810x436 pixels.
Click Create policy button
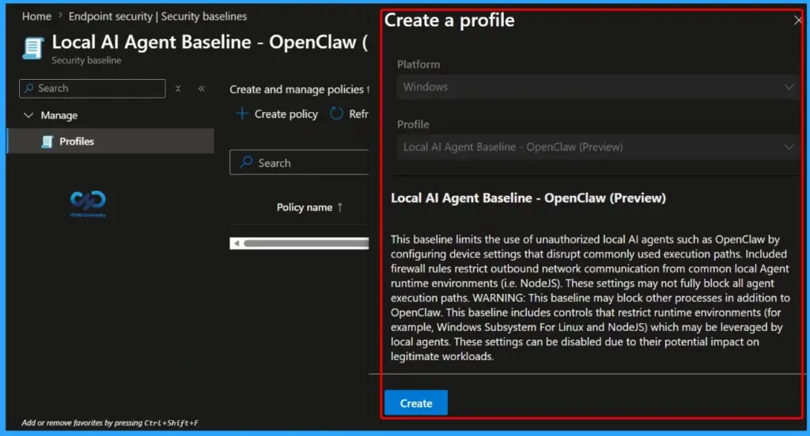click(x=277, y=114)
